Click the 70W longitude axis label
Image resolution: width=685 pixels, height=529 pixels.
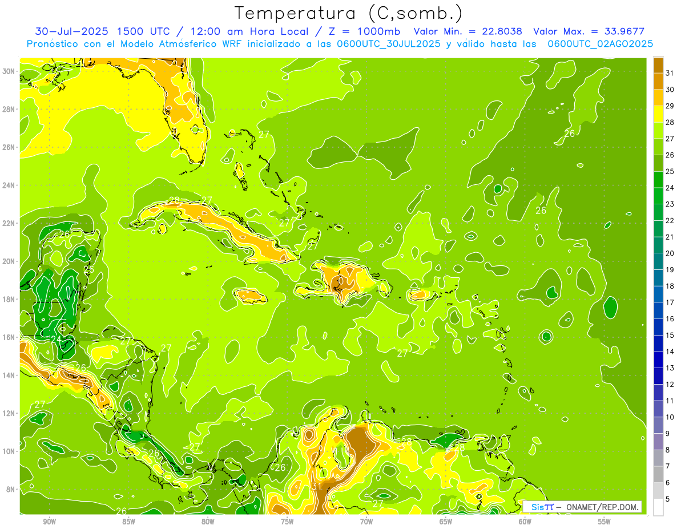[366, 522]
